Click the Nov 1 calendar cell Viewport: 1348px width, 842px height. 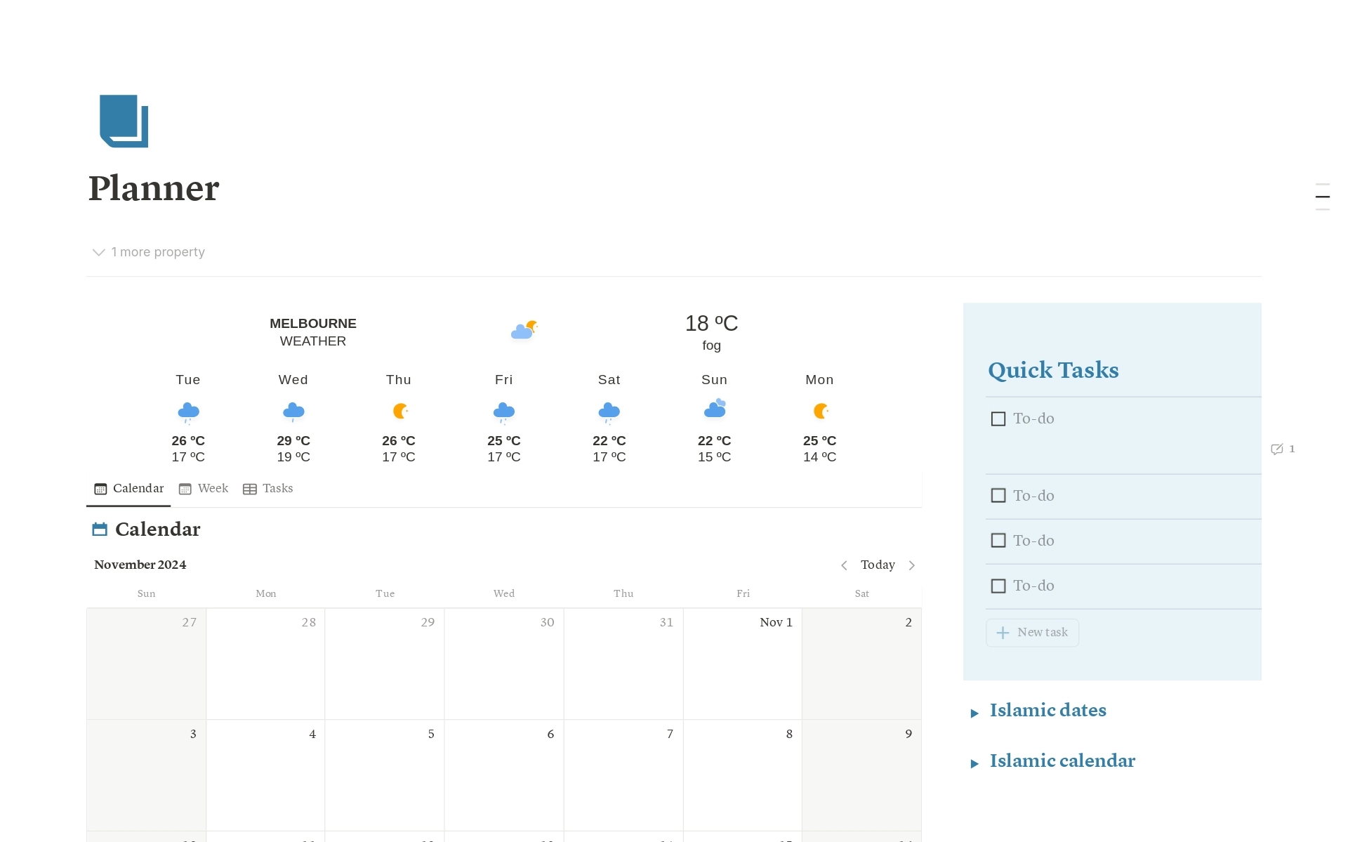point(743,664)
